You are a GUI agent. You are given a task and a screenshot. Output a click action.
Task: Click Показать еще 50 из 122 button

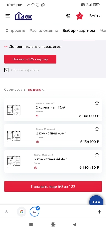point(53,187)
